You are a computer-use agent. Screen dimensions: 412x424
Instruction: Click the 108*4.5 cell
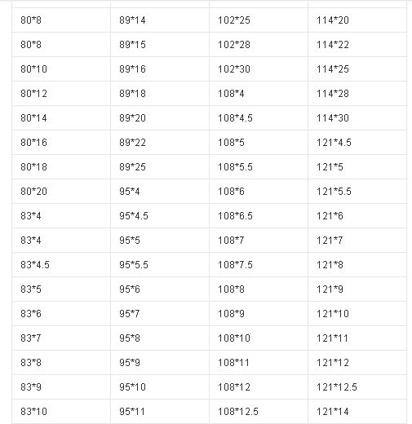pos(259,118)
